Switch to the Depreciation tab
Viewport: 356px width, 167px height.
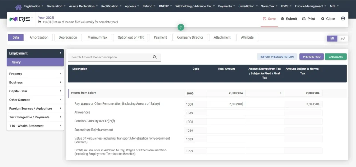coord(68,37)
